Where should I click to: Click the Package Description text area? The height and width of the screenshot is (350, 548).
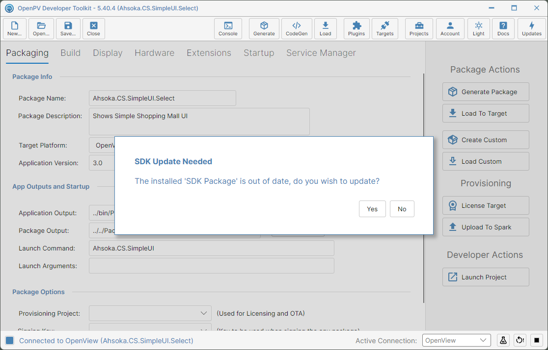pyautogui.click(x=199, y=122)
